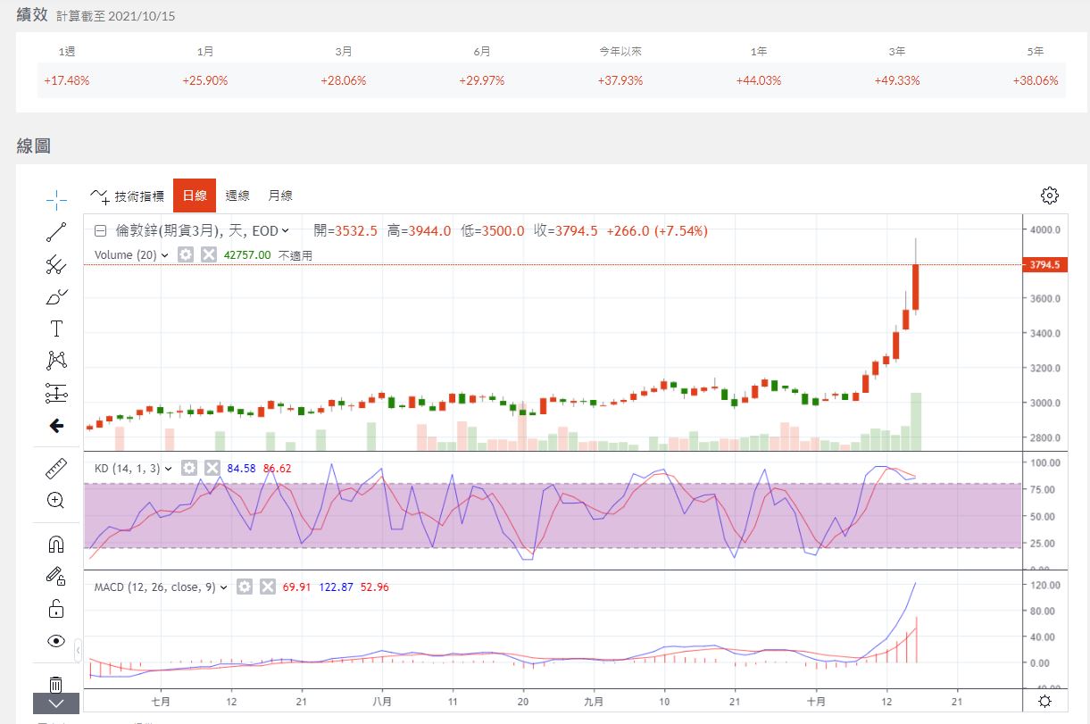Toggle magnet mode on chart
Image resolution: width=1090 pixels, height=724 pixels.
pyautogui.click(x=56, y=544)
